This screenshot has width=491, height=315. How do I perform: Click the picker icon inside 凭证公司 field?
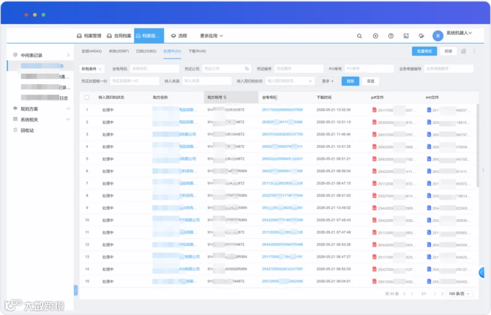pos(247,69)
